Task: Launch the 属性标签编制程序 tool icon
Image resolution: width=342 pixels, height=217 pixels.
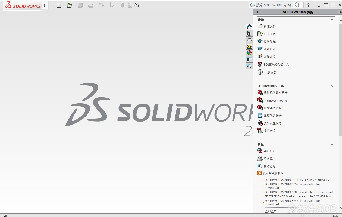Action: click(x=260, y=93)
